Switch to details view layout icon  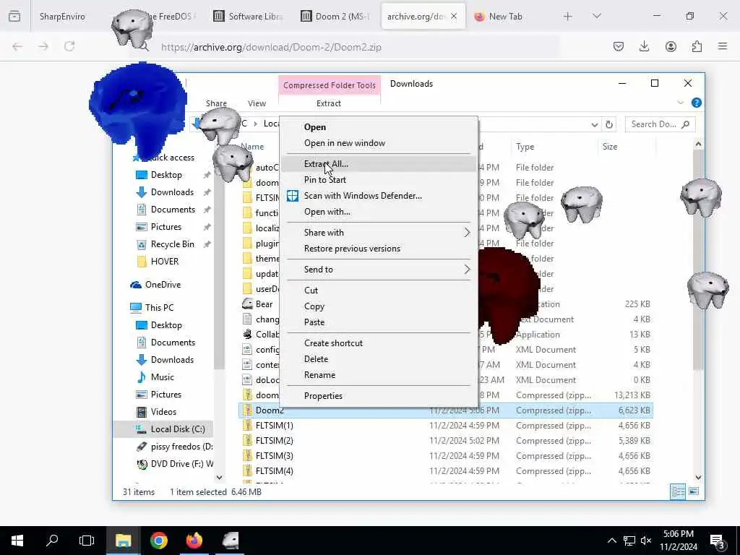(678, 491)
